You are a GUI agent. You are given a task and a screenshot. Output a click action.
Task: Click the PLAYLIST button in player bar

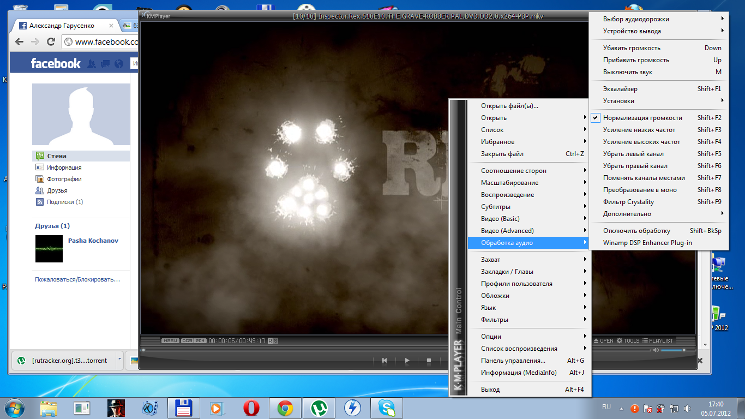click(658, 340)
